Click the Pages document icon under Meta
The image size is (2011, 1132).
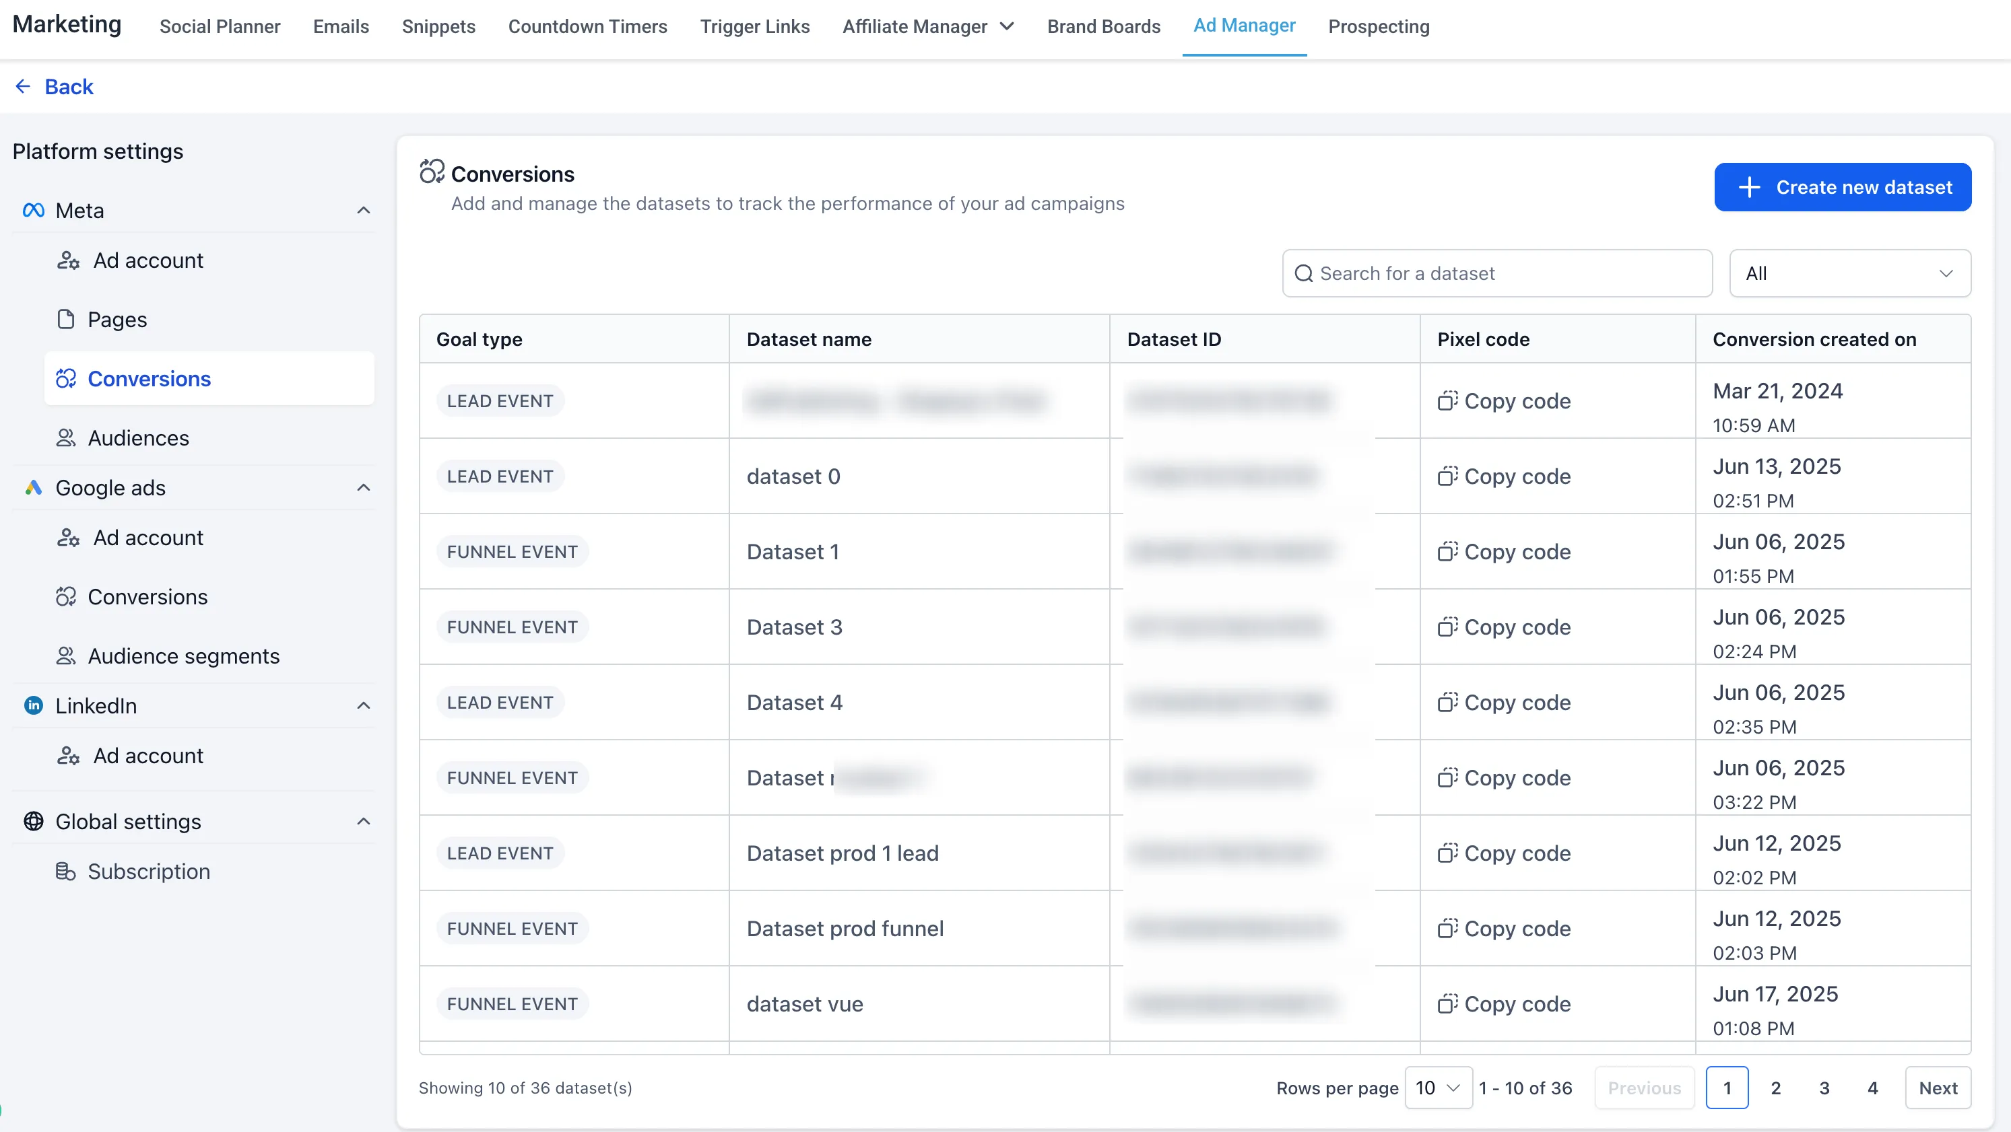click(x=65, y=319)
